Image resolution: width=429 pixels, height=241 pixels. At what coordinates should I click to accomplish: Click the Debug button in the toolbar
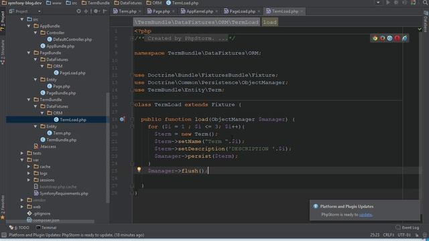[x=396, y=3]
